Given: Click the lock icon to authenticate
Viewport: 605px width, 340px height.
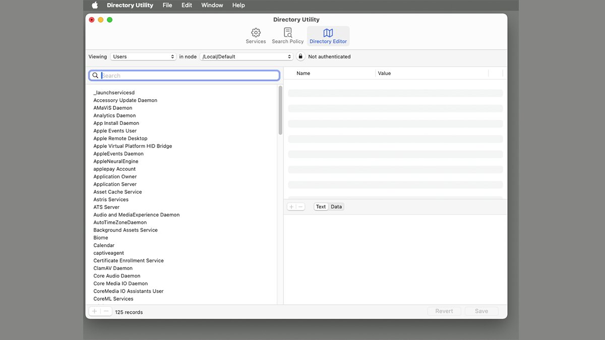Looking at the screenshot, I should [300, 56].
